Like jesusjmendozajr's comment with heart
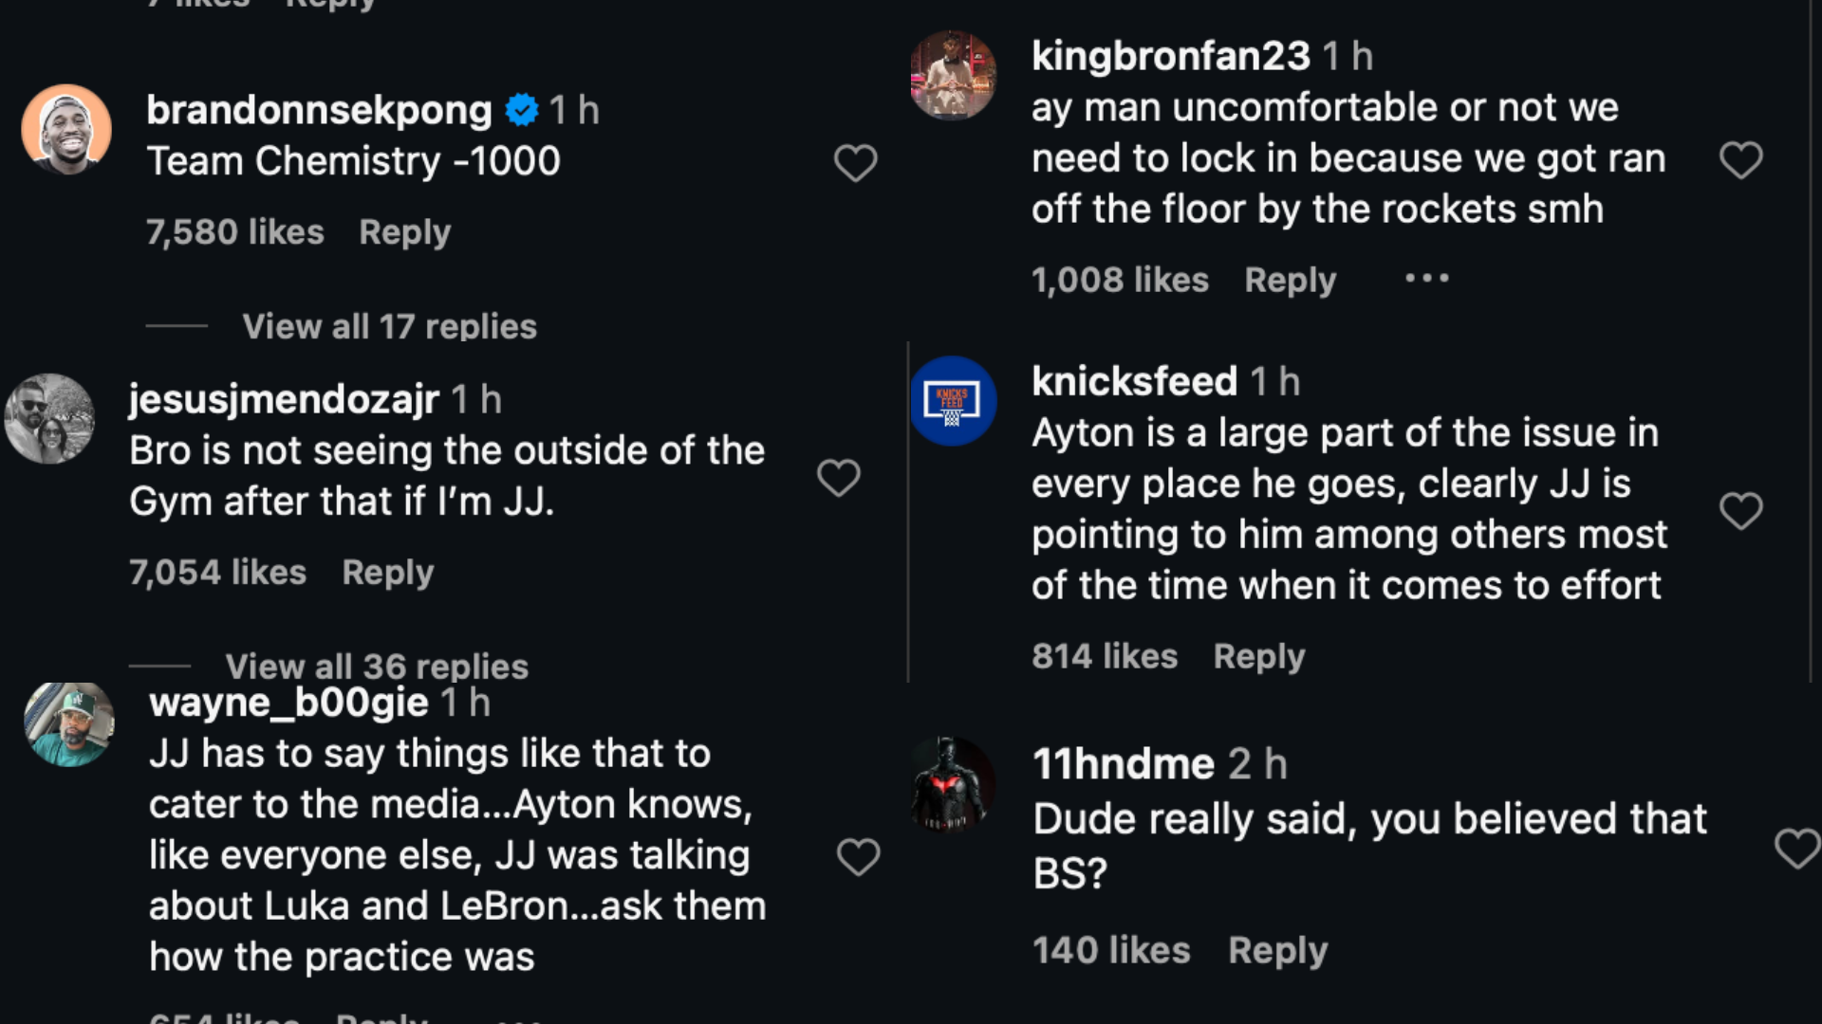Image resolution: width=1822 pixels, height=1024 pixels. (x=838, y=477)
